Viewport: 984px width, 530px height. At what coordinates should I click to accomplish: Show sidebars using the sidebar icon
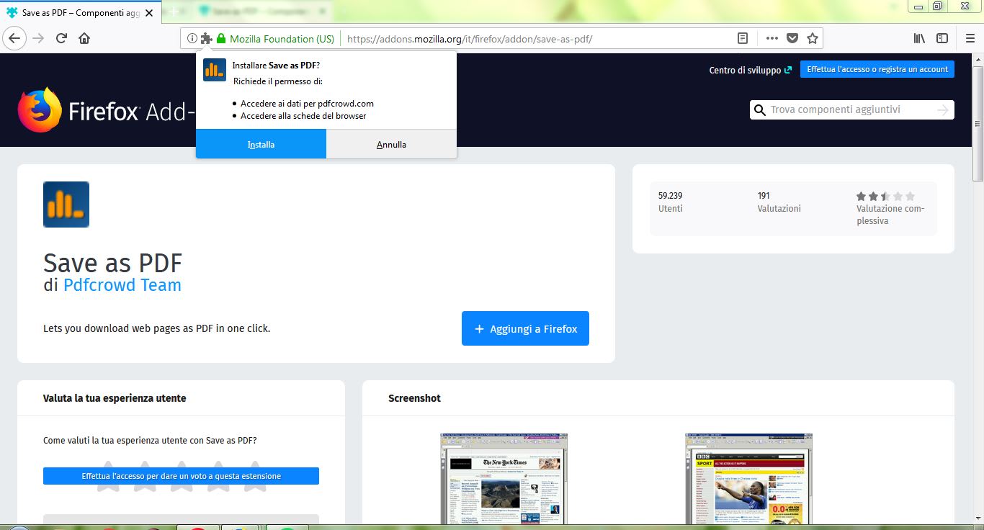pyautogui.click(x=942, y=39)
